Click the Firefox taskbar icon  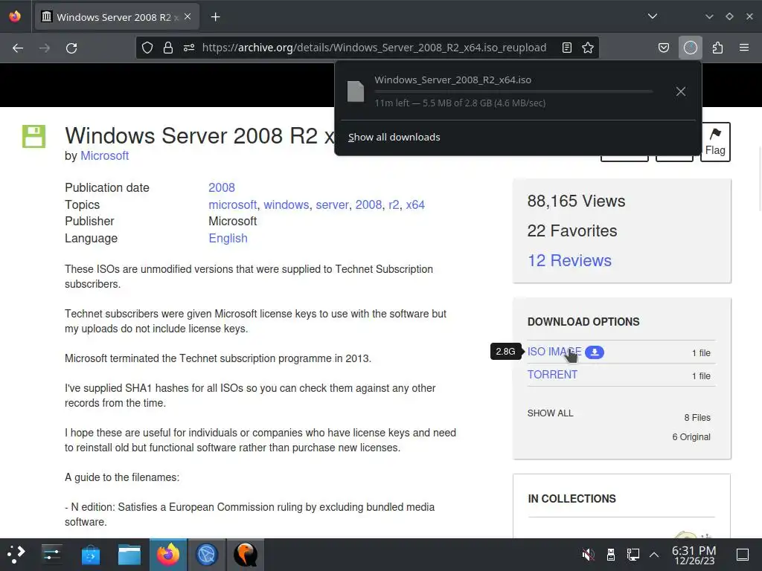pyautogui.click(x=168, y=555)
